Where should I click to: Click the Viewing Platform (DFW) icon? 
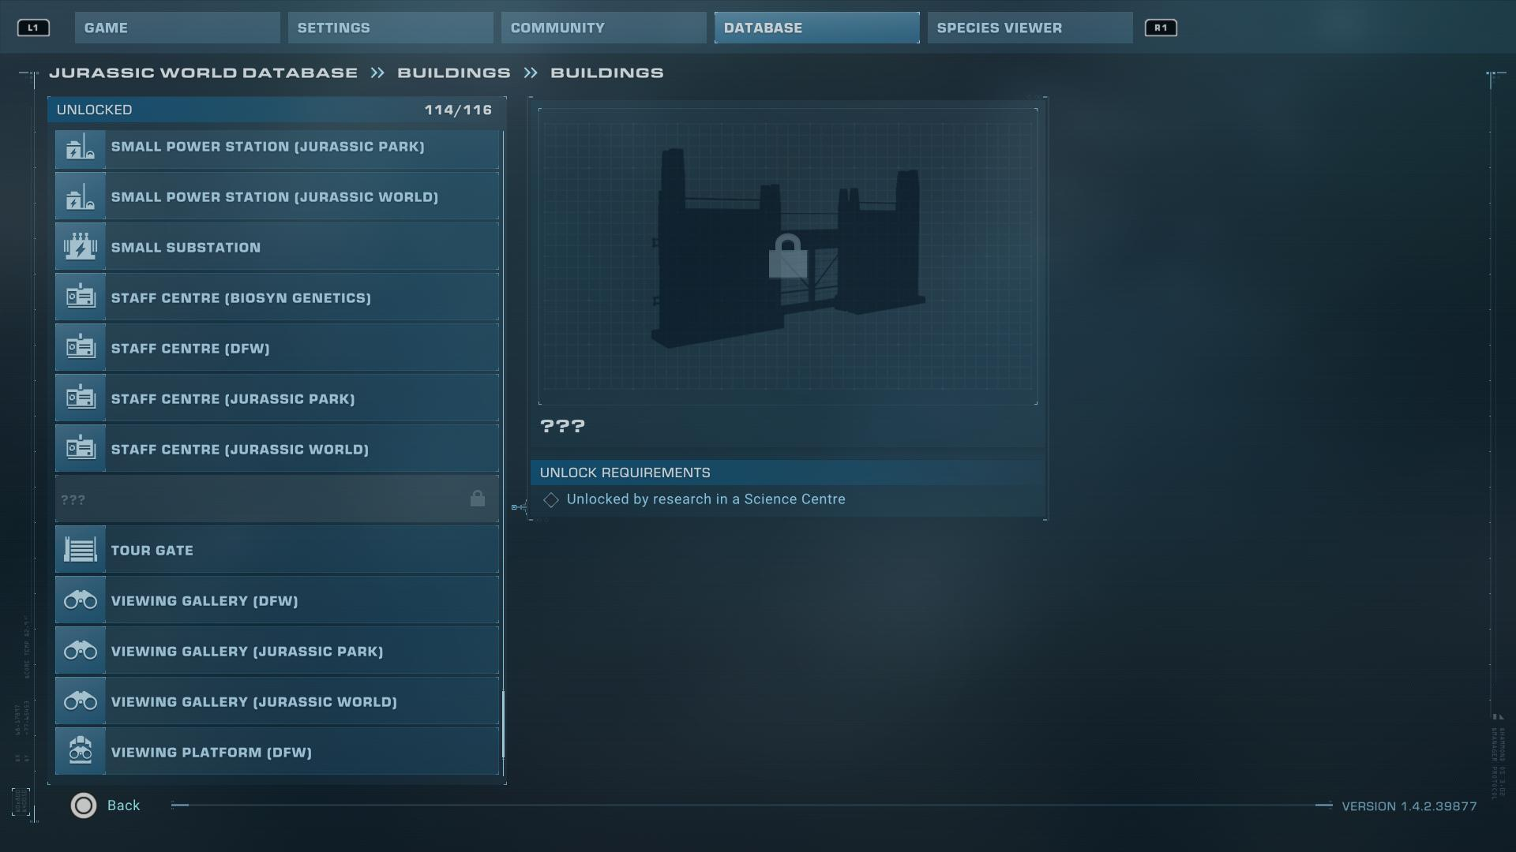[x=81, y=752]
